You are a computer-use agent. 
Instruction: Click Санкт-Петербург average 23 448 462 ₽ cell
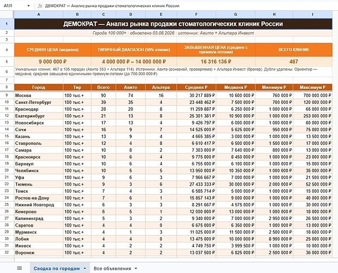click(196, 102)
